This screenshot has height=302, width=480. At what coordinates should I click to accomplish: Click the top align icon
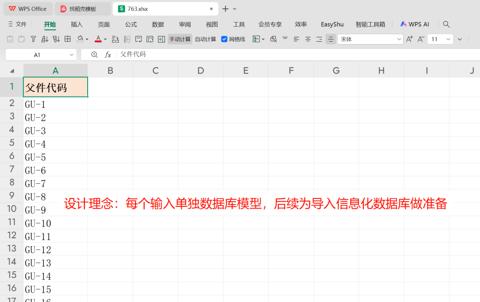[x=285, y=39]
